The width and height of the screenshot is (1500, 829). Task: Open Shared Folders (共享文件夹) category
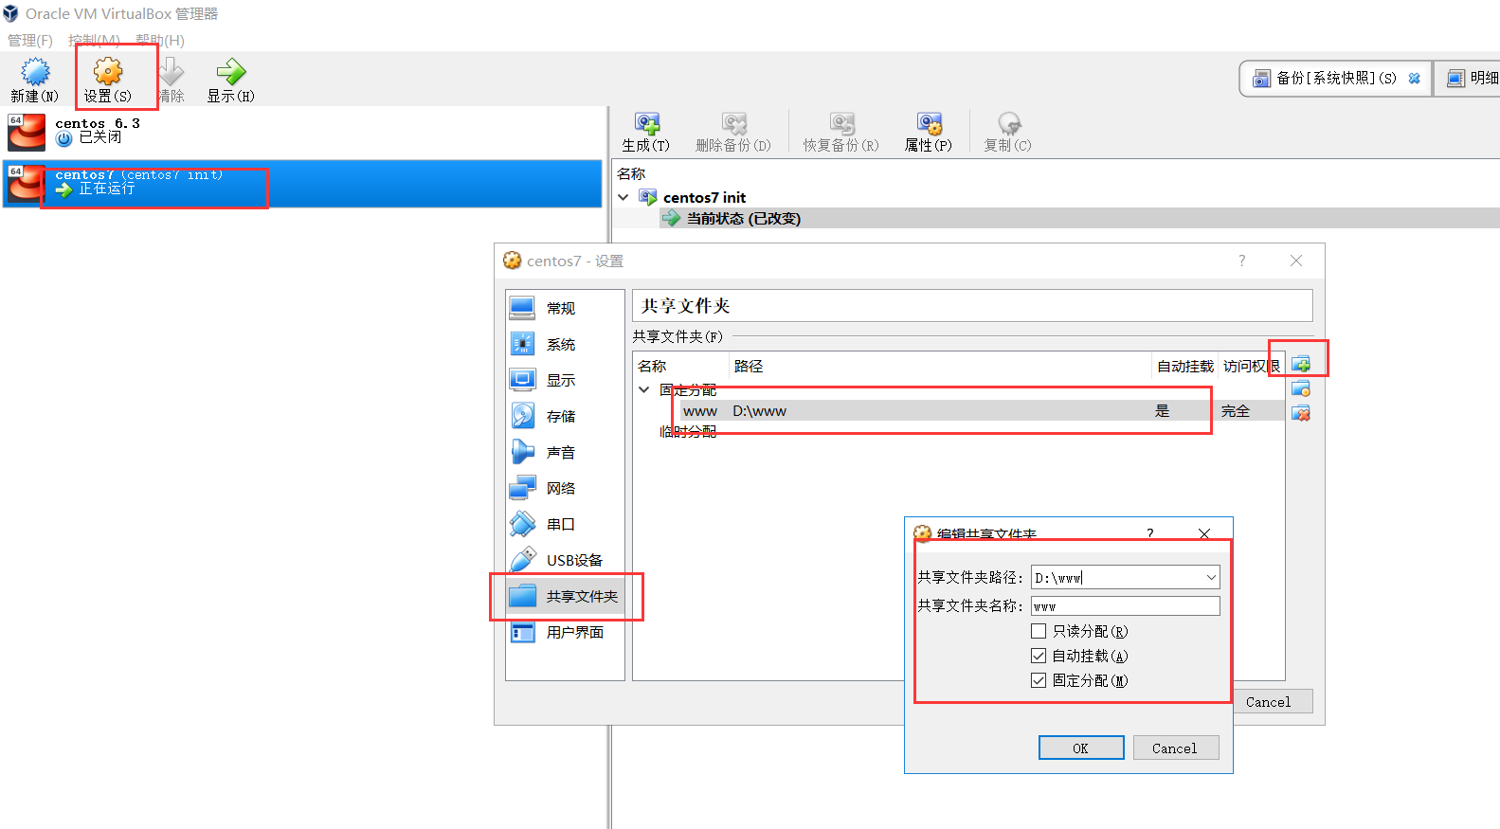565,596
